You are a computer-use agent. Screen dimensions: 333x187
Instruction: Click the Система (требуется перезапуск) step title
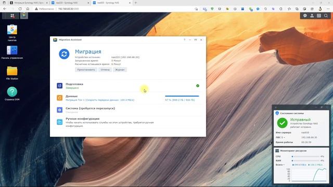pos(90,108)
